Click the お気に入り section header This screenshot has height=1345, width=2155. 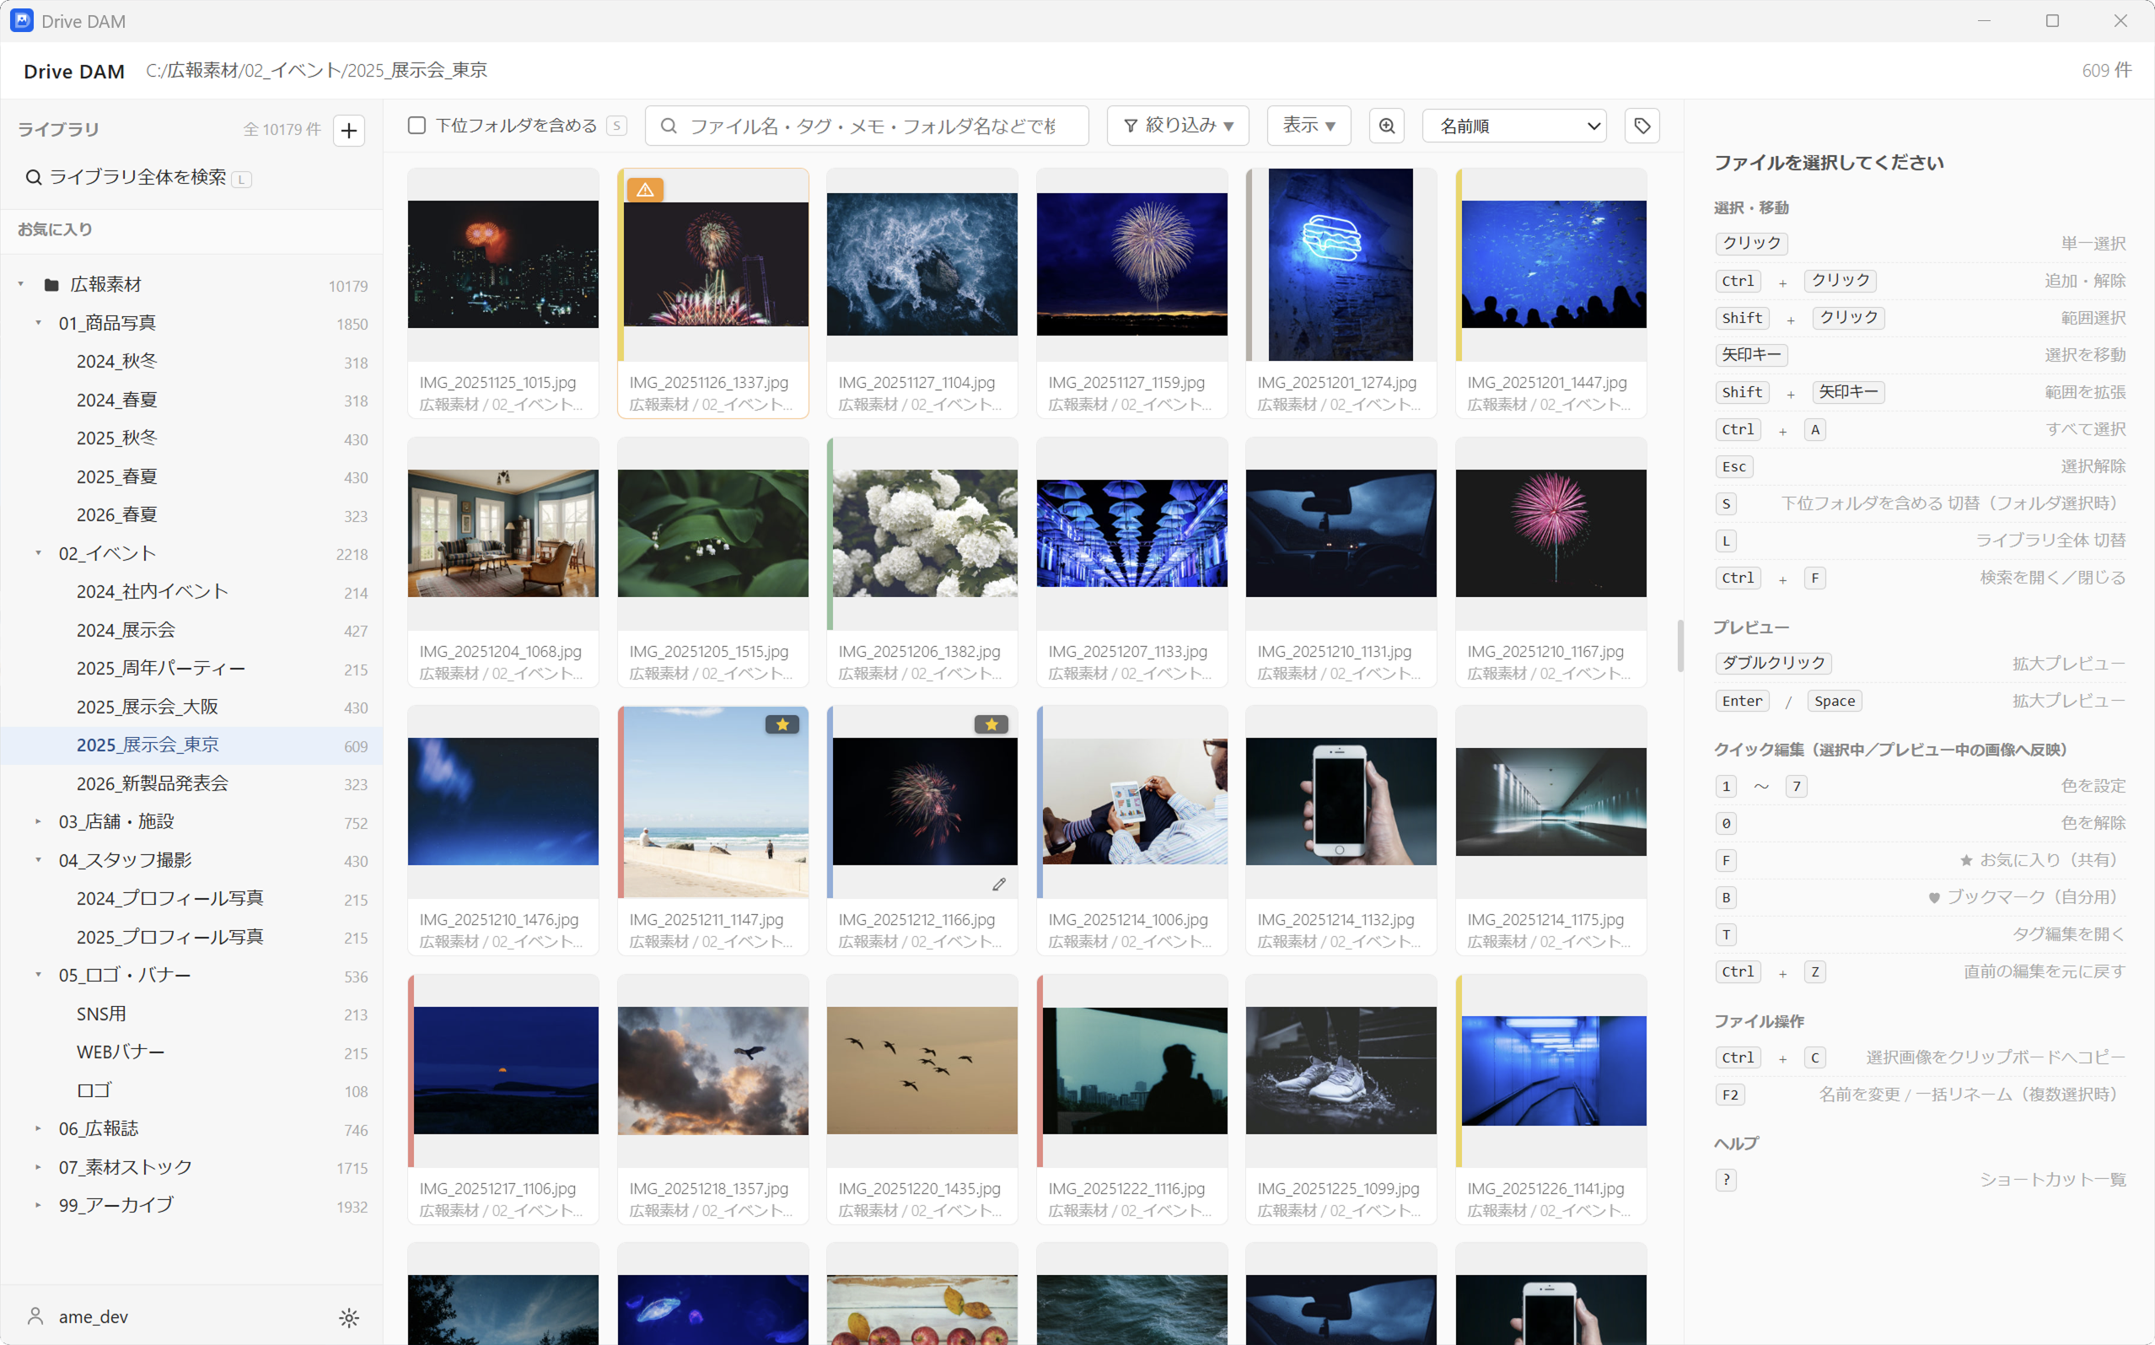click(55, 229)
